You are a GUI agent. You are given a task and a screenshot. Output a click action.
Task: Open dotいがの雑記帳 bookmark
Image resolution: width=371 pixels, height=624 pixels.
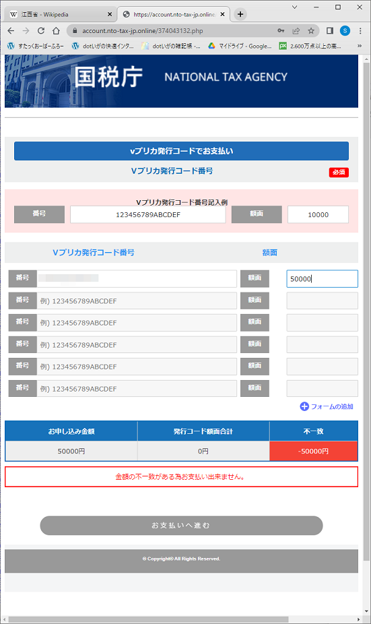point(171,46)
